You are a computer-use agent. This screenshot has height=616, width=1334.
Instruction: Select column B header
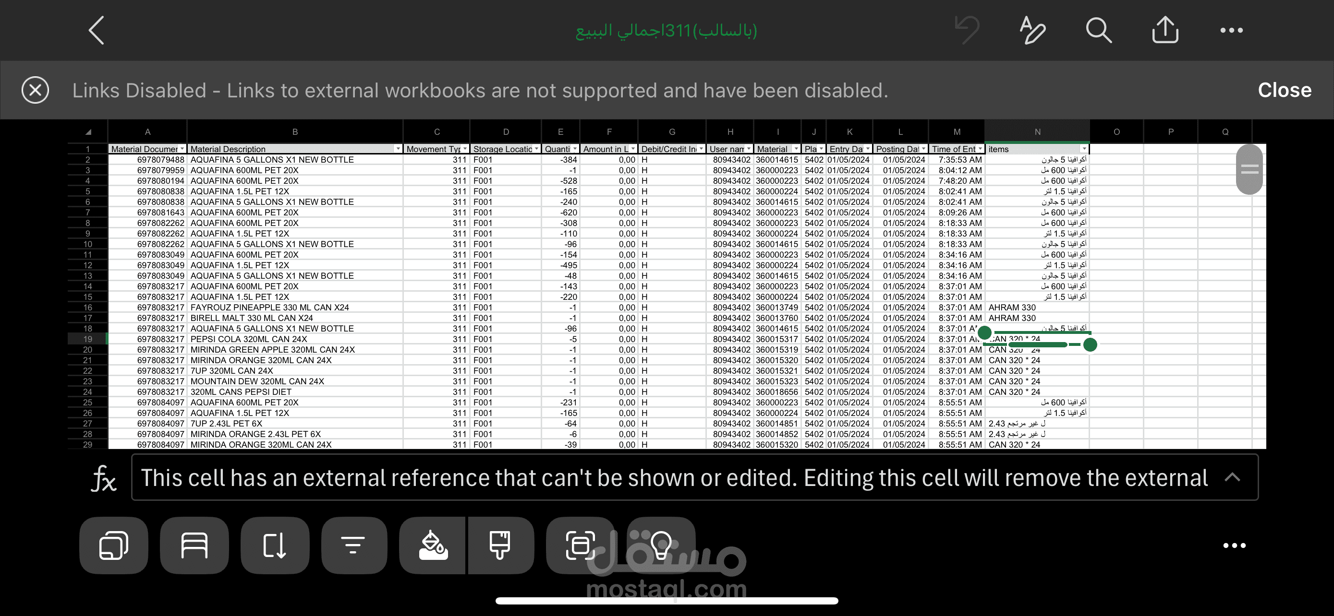point(295,132)
